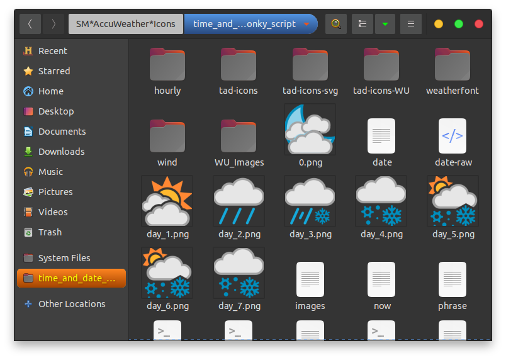Open the hamburger main menu
The width and height of the screenshot is (506, 360).
(x=411, y=24)
